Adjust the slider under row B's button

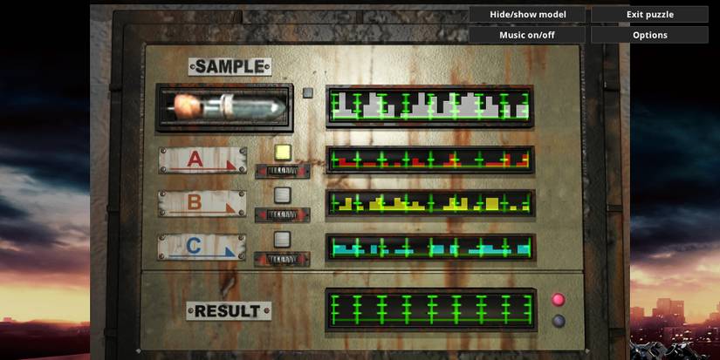point(282,214)
